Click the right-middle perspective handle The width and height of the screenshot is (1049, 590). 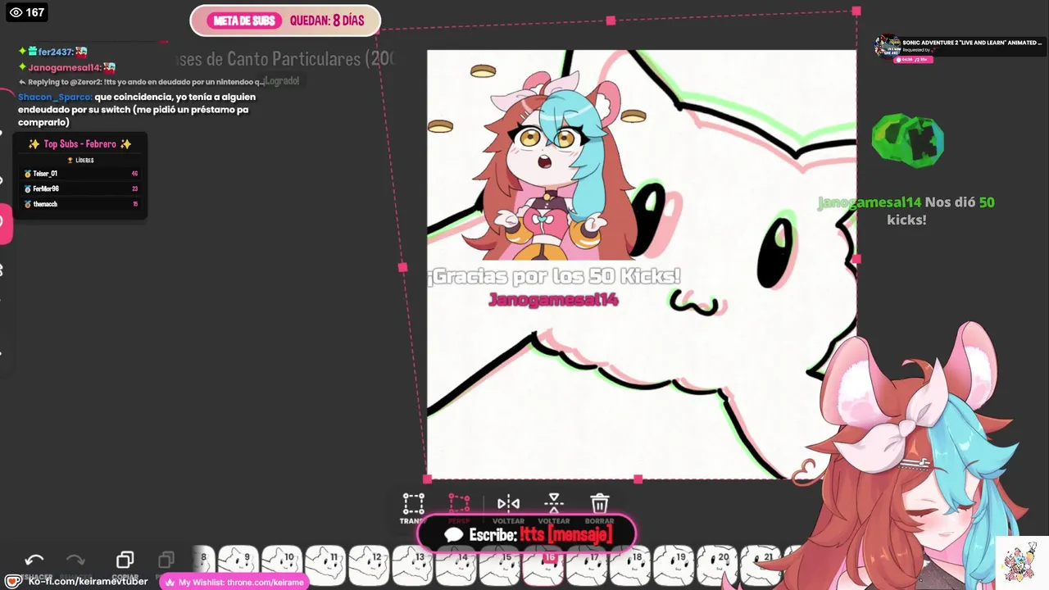tap(856, 259)
